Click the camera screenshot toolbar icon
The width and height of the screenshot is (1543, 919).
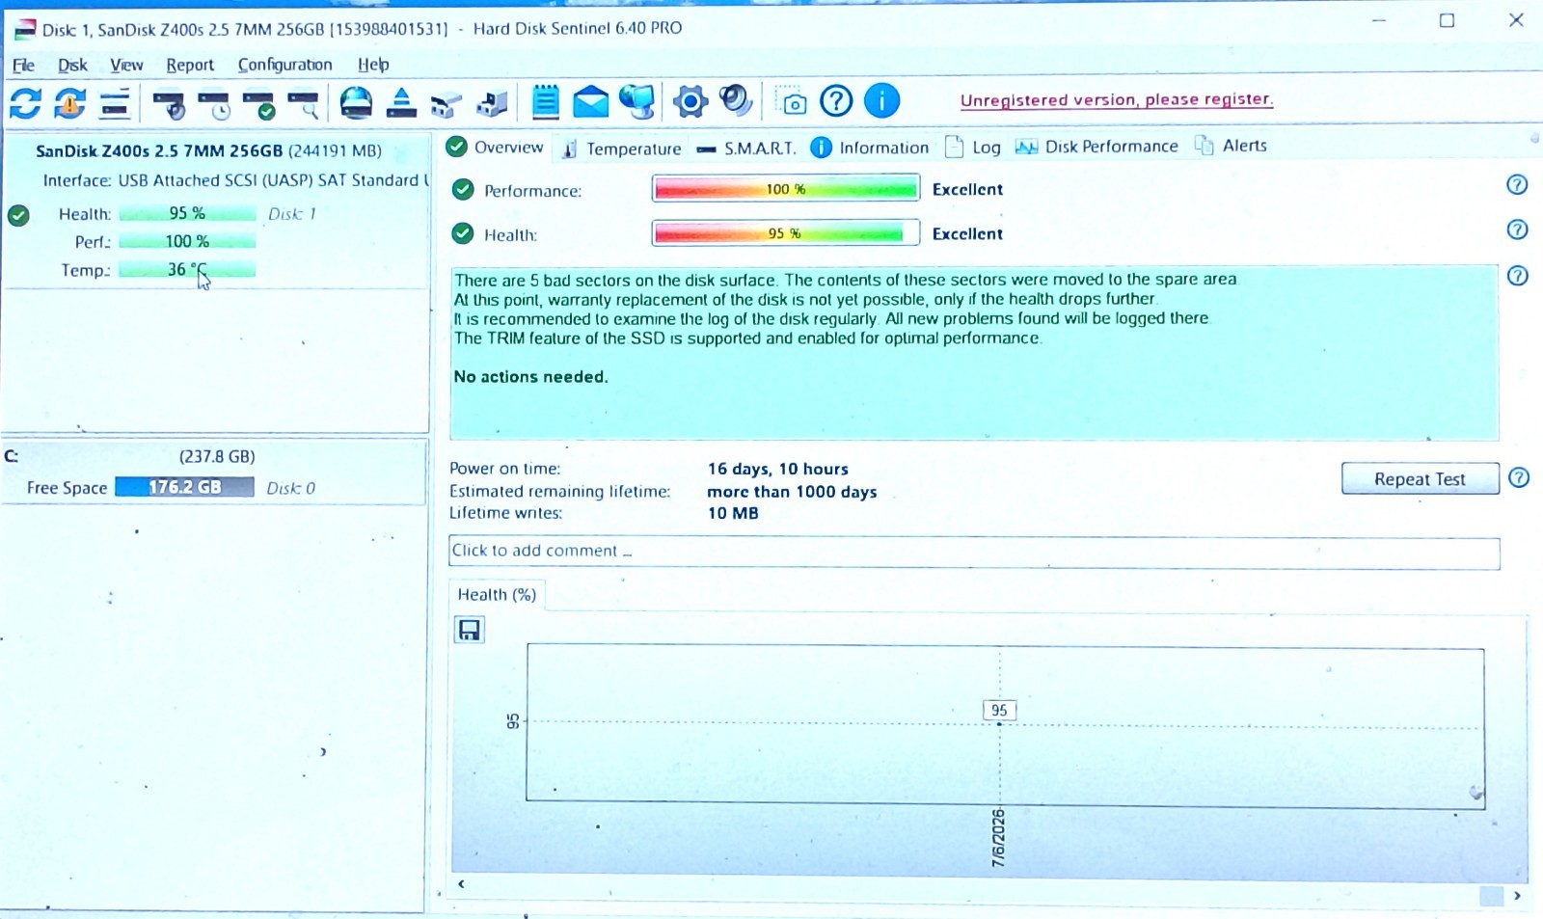(792, 101)
